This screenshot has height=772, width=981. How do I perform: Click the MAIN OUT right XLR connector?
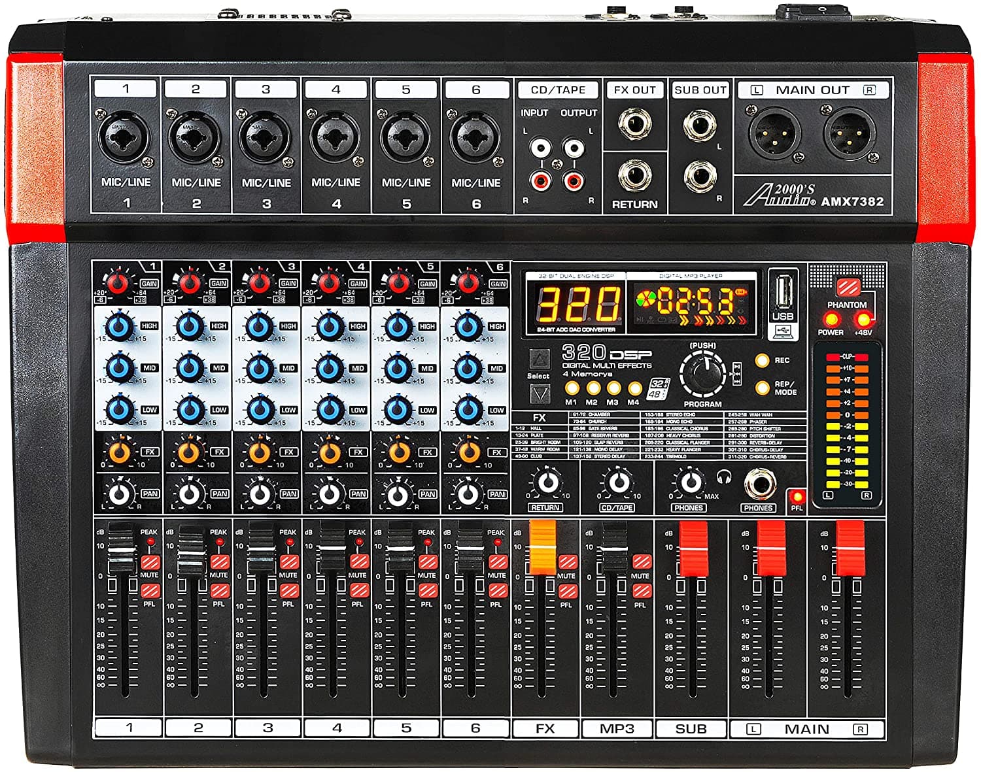pyautogui.click(x=849, y=133)
